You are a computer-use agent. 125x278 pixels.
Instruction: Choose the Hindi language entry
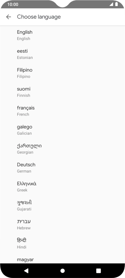point(62,244)
